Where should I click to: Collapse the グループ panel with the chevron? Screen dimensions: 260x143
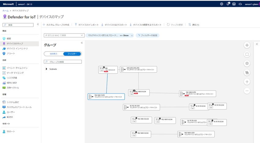pos(82,43)
